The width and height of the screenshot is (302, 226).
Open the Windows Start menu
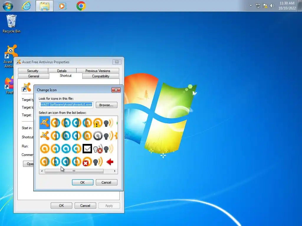pos(8,6)
